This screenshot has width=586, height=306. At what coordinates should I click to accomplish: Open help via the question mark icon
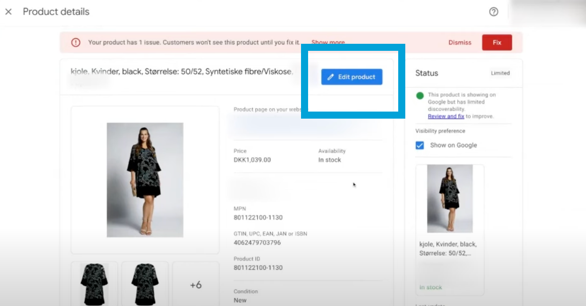tap(494, 12)
